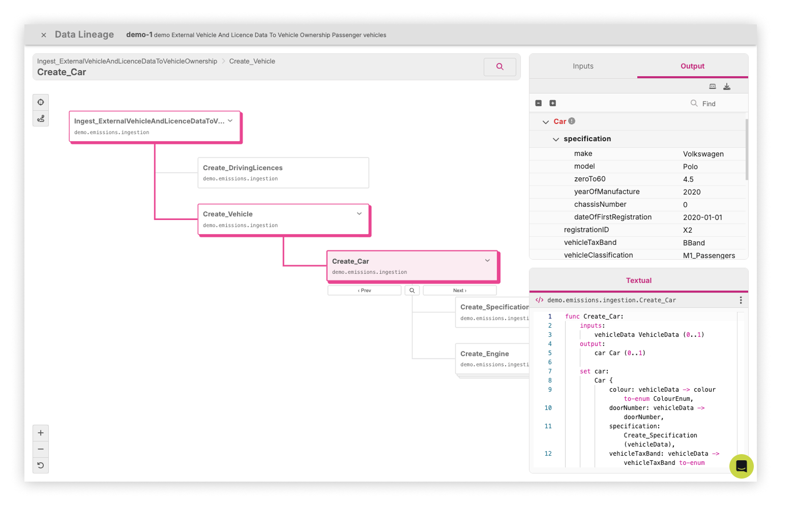Click the info icon next to Car
Screen dimensions: 796x506
click(x=572, y=121)
